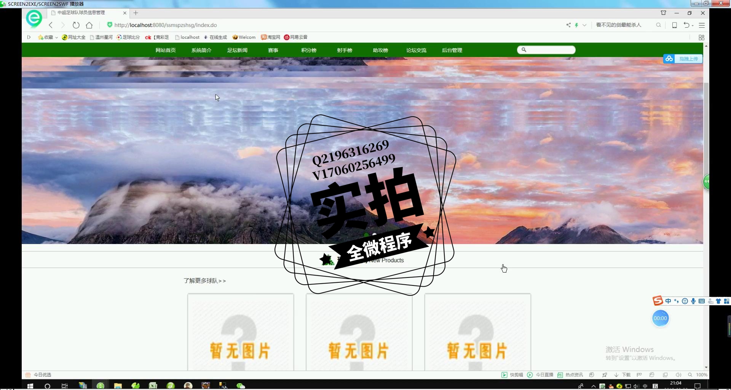The height and width of the screenshot is (390, 731).
Task: Open the 足坛新闻 nav item
Action: (237, 50)
